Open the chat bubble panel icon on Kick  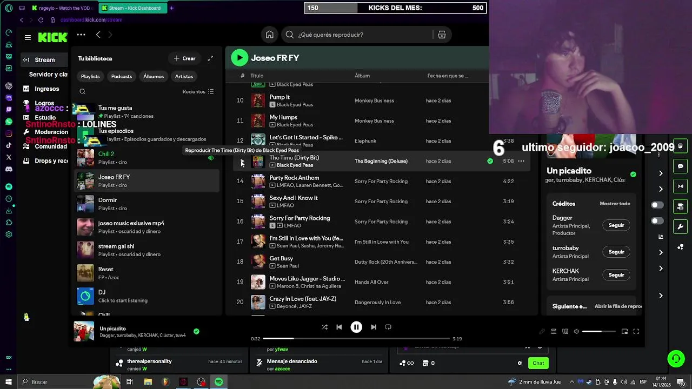click(681, 166)
